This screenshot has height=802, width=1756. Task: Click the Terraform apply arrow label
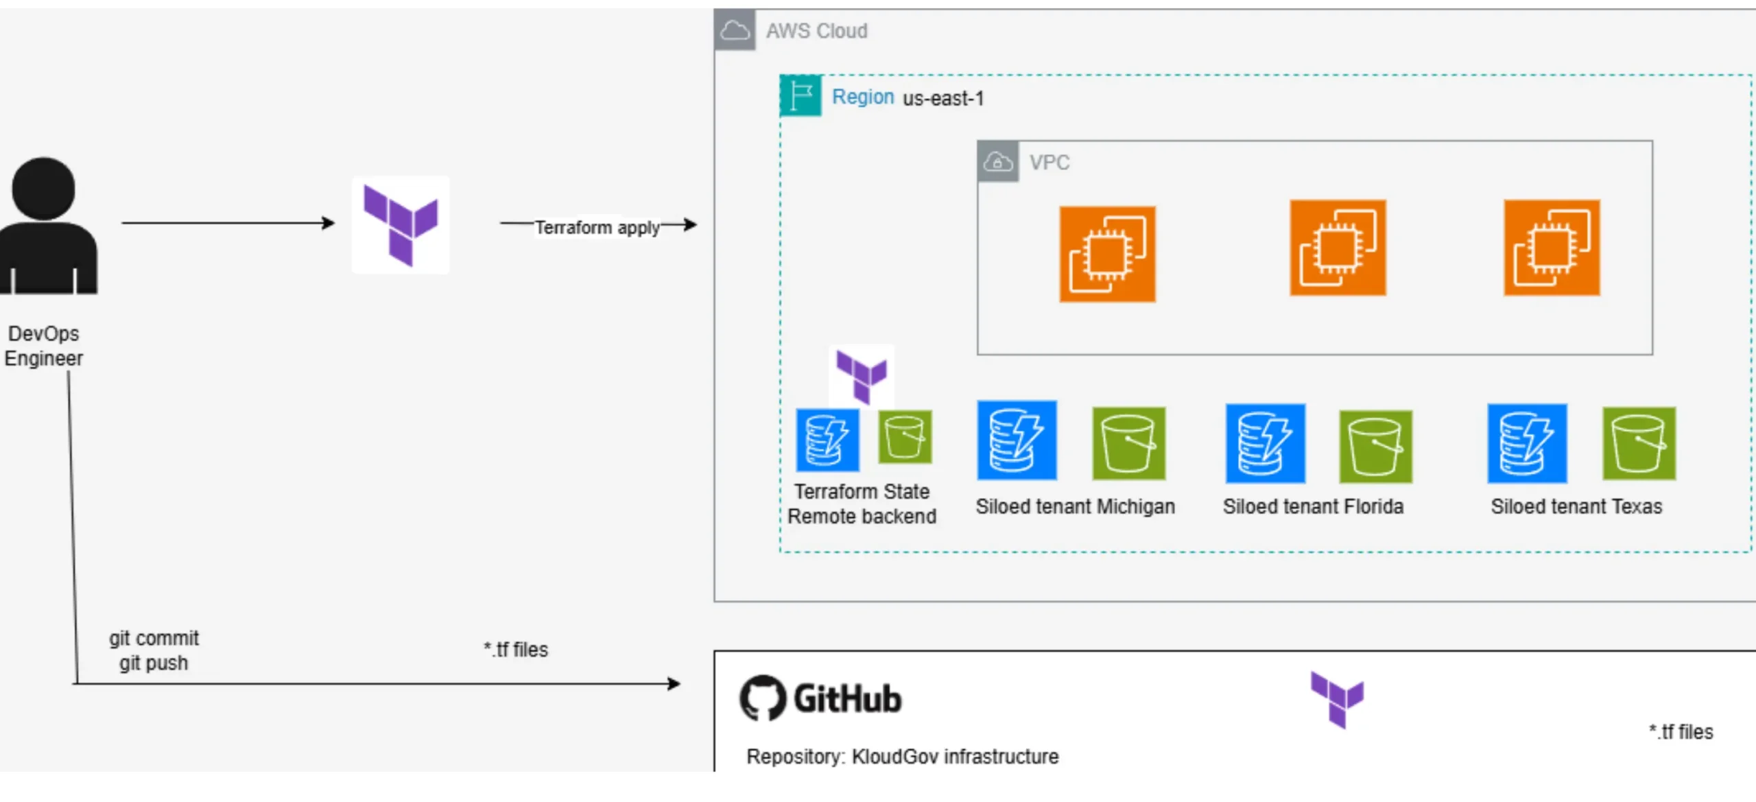(597, 227)
